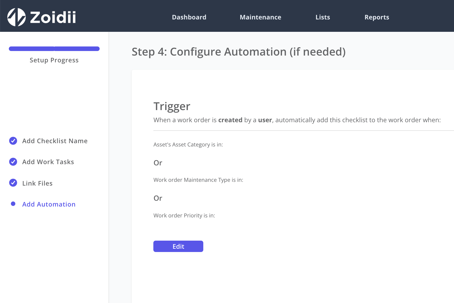This screenshot has height=303, width=454.
Task: Go to the Add Work Tasks step
Action: [48, 162]
